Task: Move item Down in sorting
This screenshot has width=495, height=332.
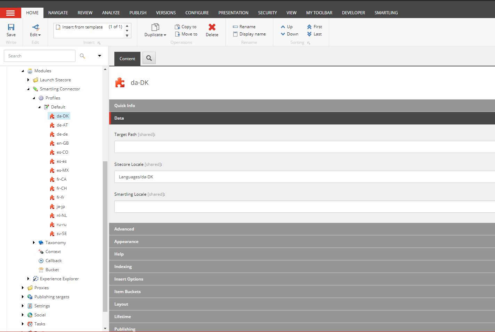Action: pyautogui.click(x=289, y=34)
